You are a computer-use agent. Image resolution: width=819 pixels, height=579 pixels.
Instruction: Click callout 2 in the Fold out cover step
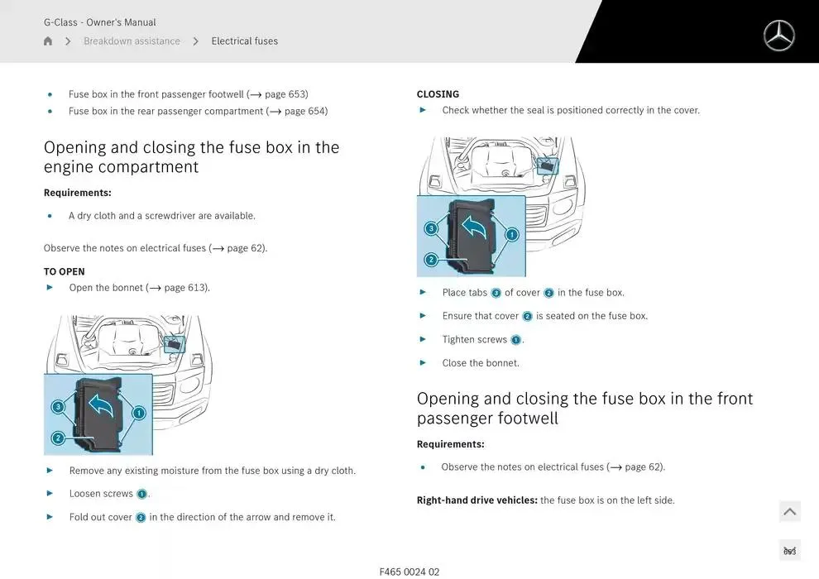click(x=141, y=518)
